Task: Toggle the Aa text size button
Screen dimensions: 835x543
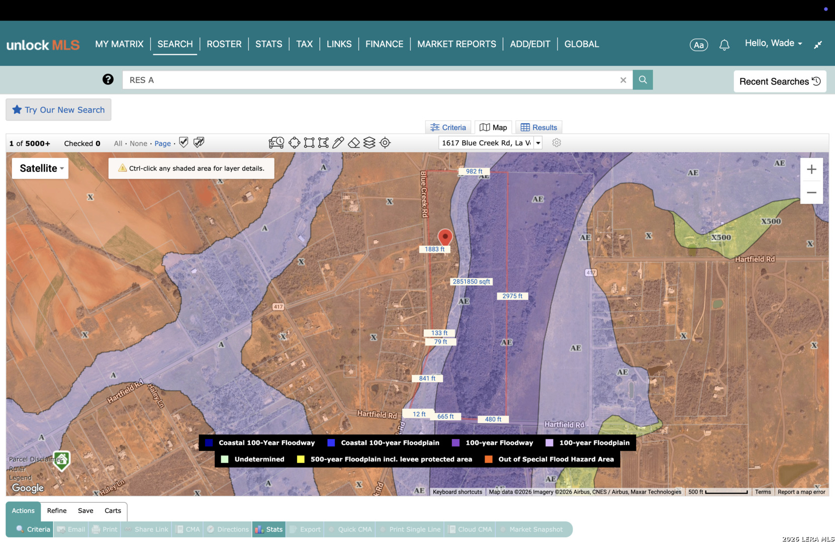Action: click(699, 45)
